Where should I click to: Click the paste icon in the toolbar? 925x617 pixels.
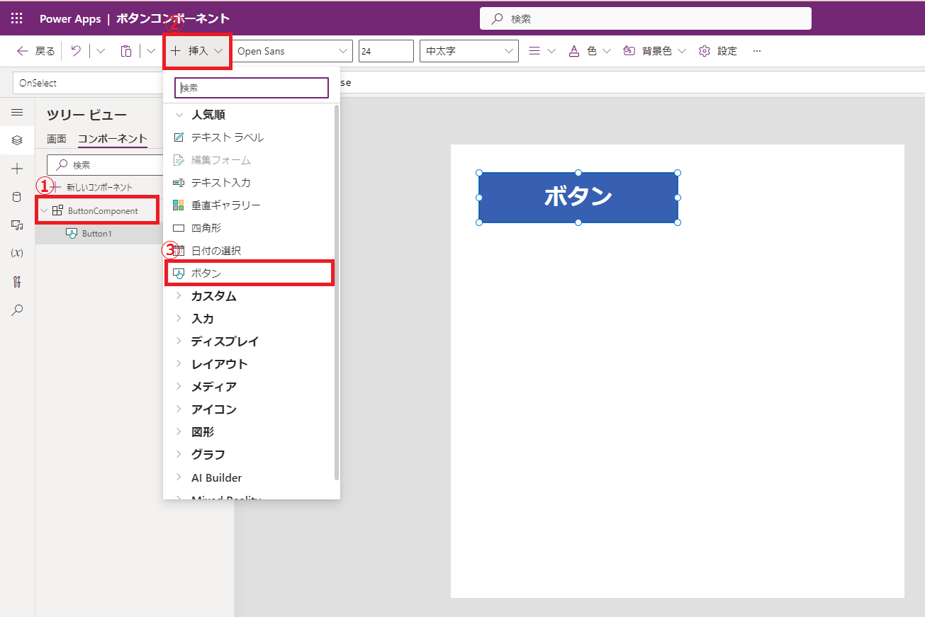coord(126,50)
